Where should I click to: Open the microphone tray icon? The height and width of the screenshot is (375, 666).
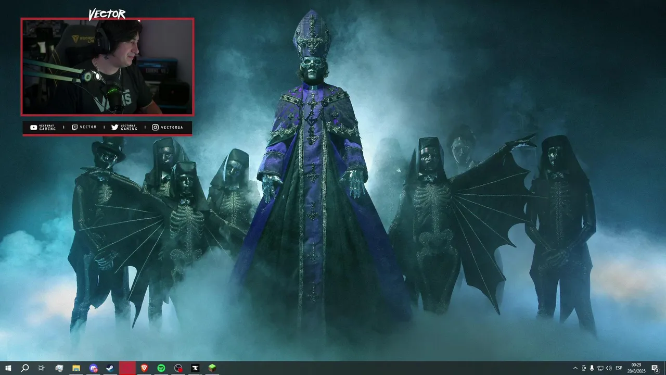pos(592,368)
